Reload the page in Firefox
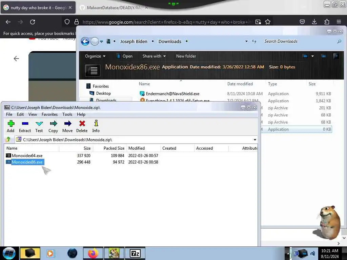The height and width of the screenshot is (260, 347). pyautogui.click(x=33, y=22)
